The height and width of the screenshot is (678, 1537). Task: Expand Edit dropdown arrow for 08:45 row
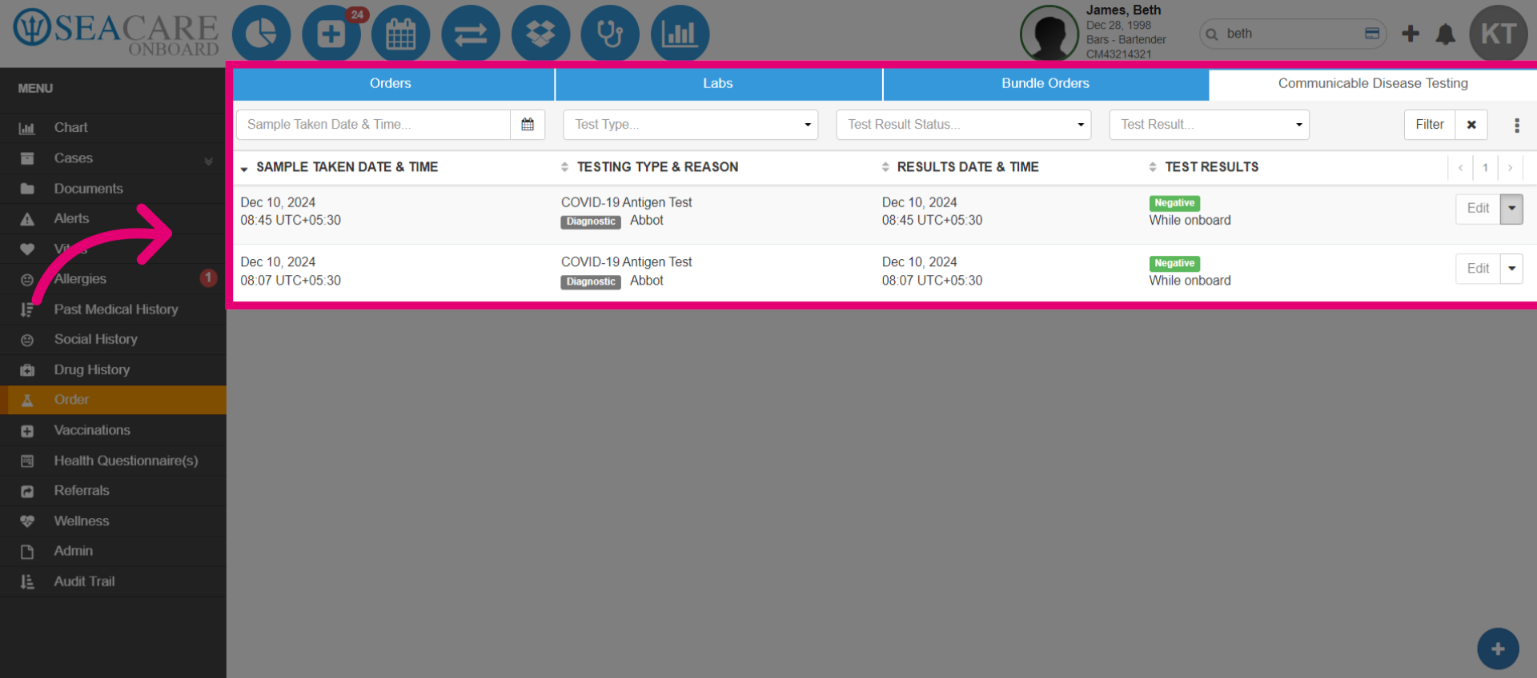(1511, 209)
